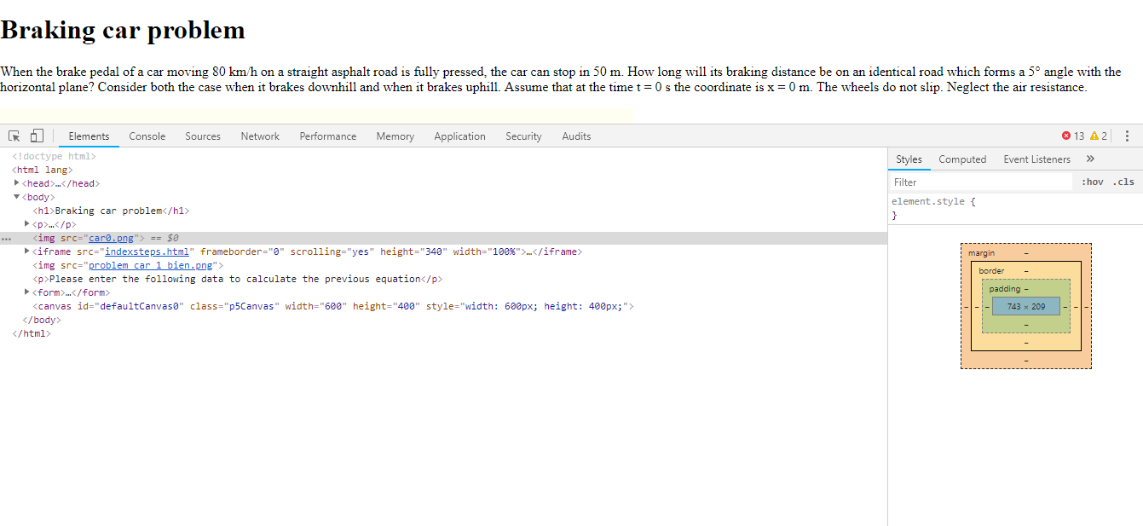Click the blue 743 × 209 content box
Screen dimensions: 1143x526
tap(1025, 306)
